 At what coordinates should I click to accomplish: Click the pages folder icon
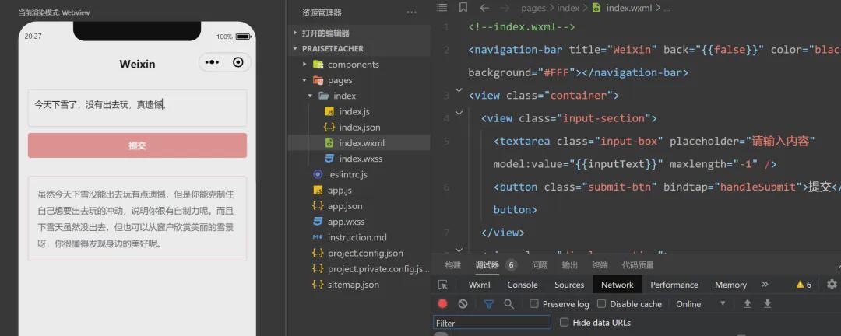pyautogui.click(x=318, y=80)
